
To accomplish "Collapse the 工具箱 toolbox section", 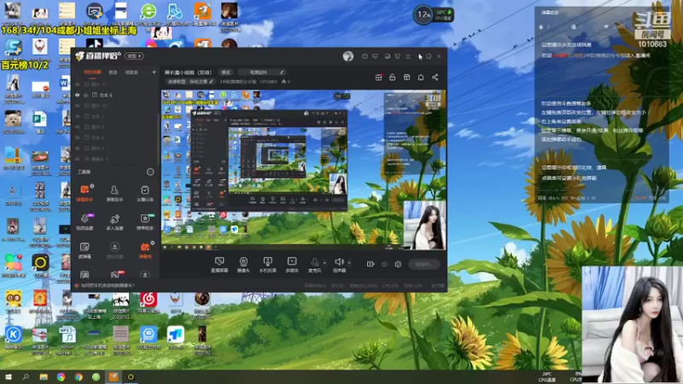I will click(x=150, y=172).
